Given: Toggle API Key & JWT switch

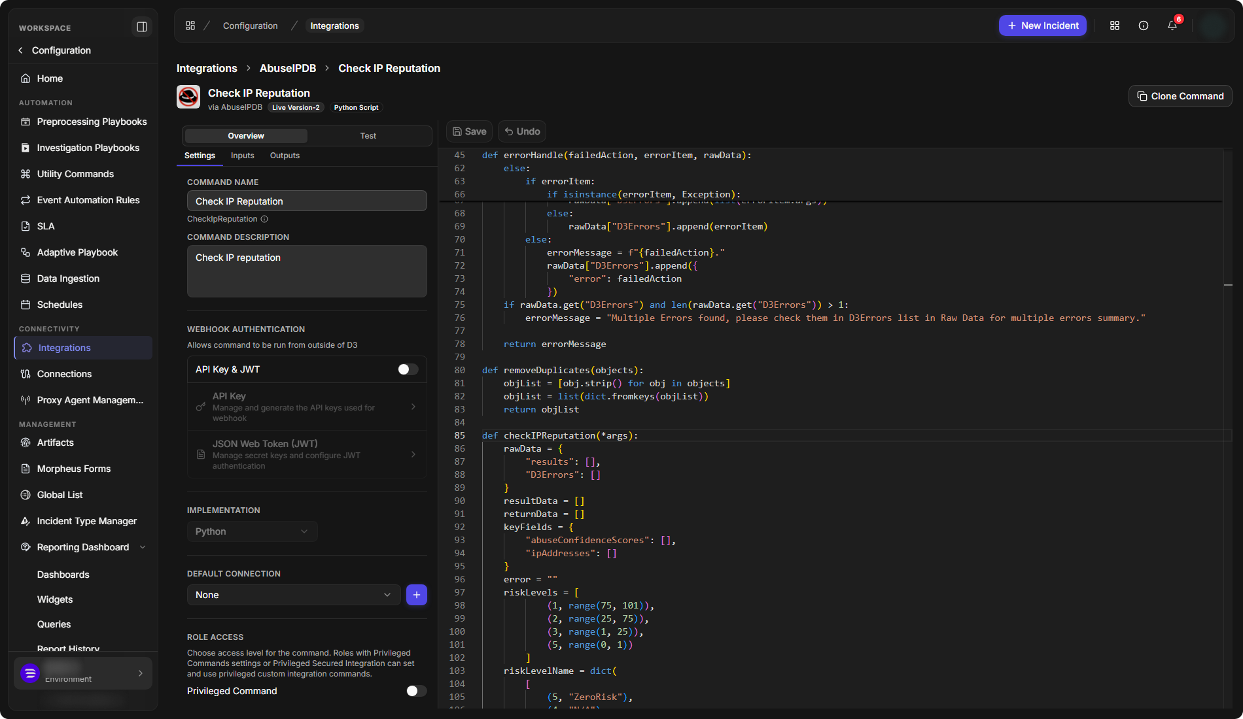Looking at the screenshot, I should 408,369.
